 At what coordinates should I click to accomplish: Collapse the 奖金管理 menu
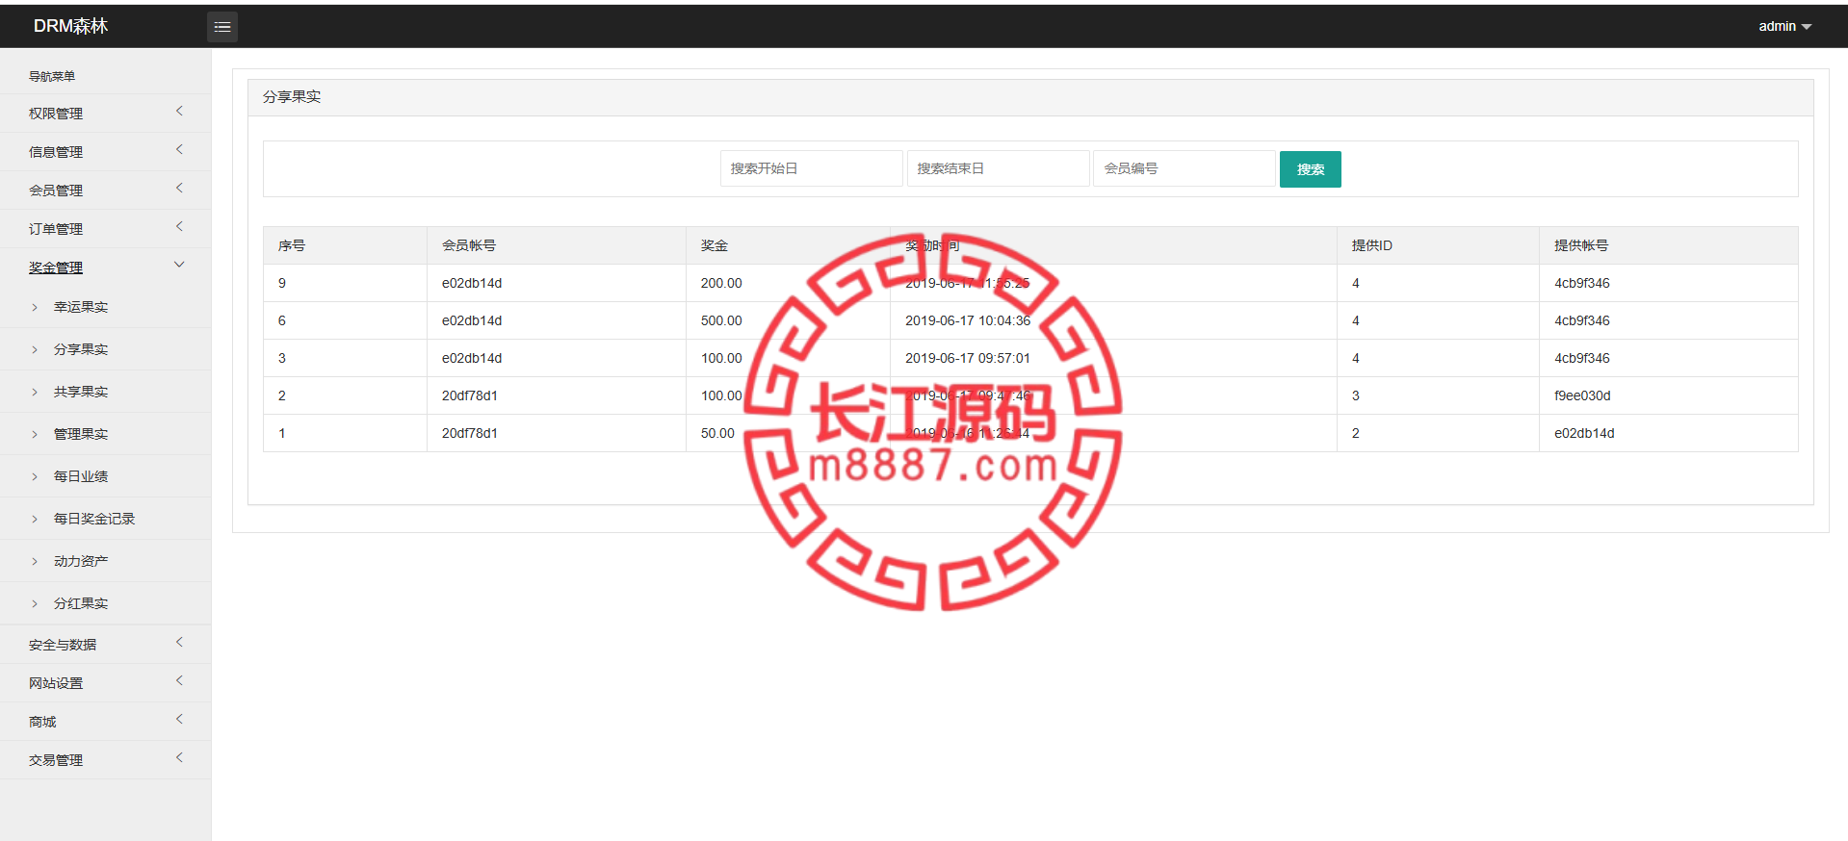tap(105, 267)
